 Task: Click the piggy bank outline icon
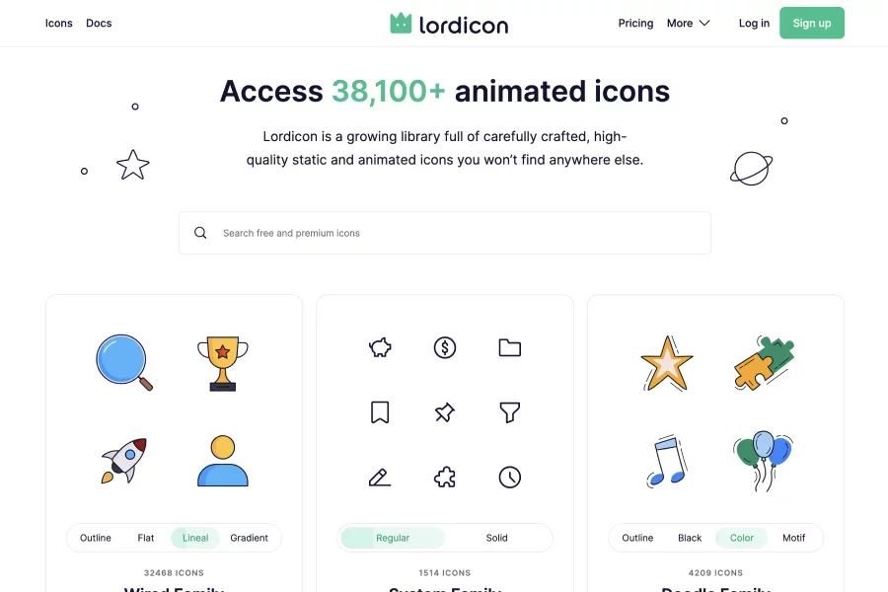[380, 347]
